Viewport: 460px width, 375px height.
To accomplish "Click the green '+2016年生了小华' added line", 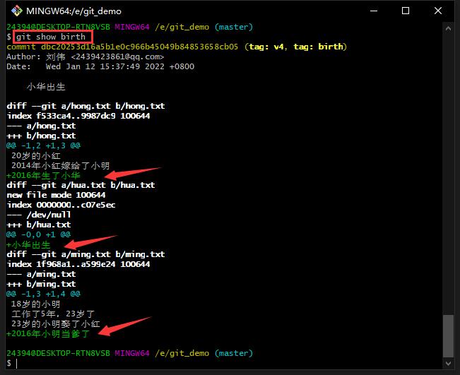I will [43, 175].
